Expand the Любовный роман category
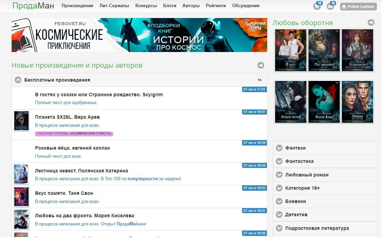Image resolution: width=382 pixels, height=238 pixels. pos(279,175)
